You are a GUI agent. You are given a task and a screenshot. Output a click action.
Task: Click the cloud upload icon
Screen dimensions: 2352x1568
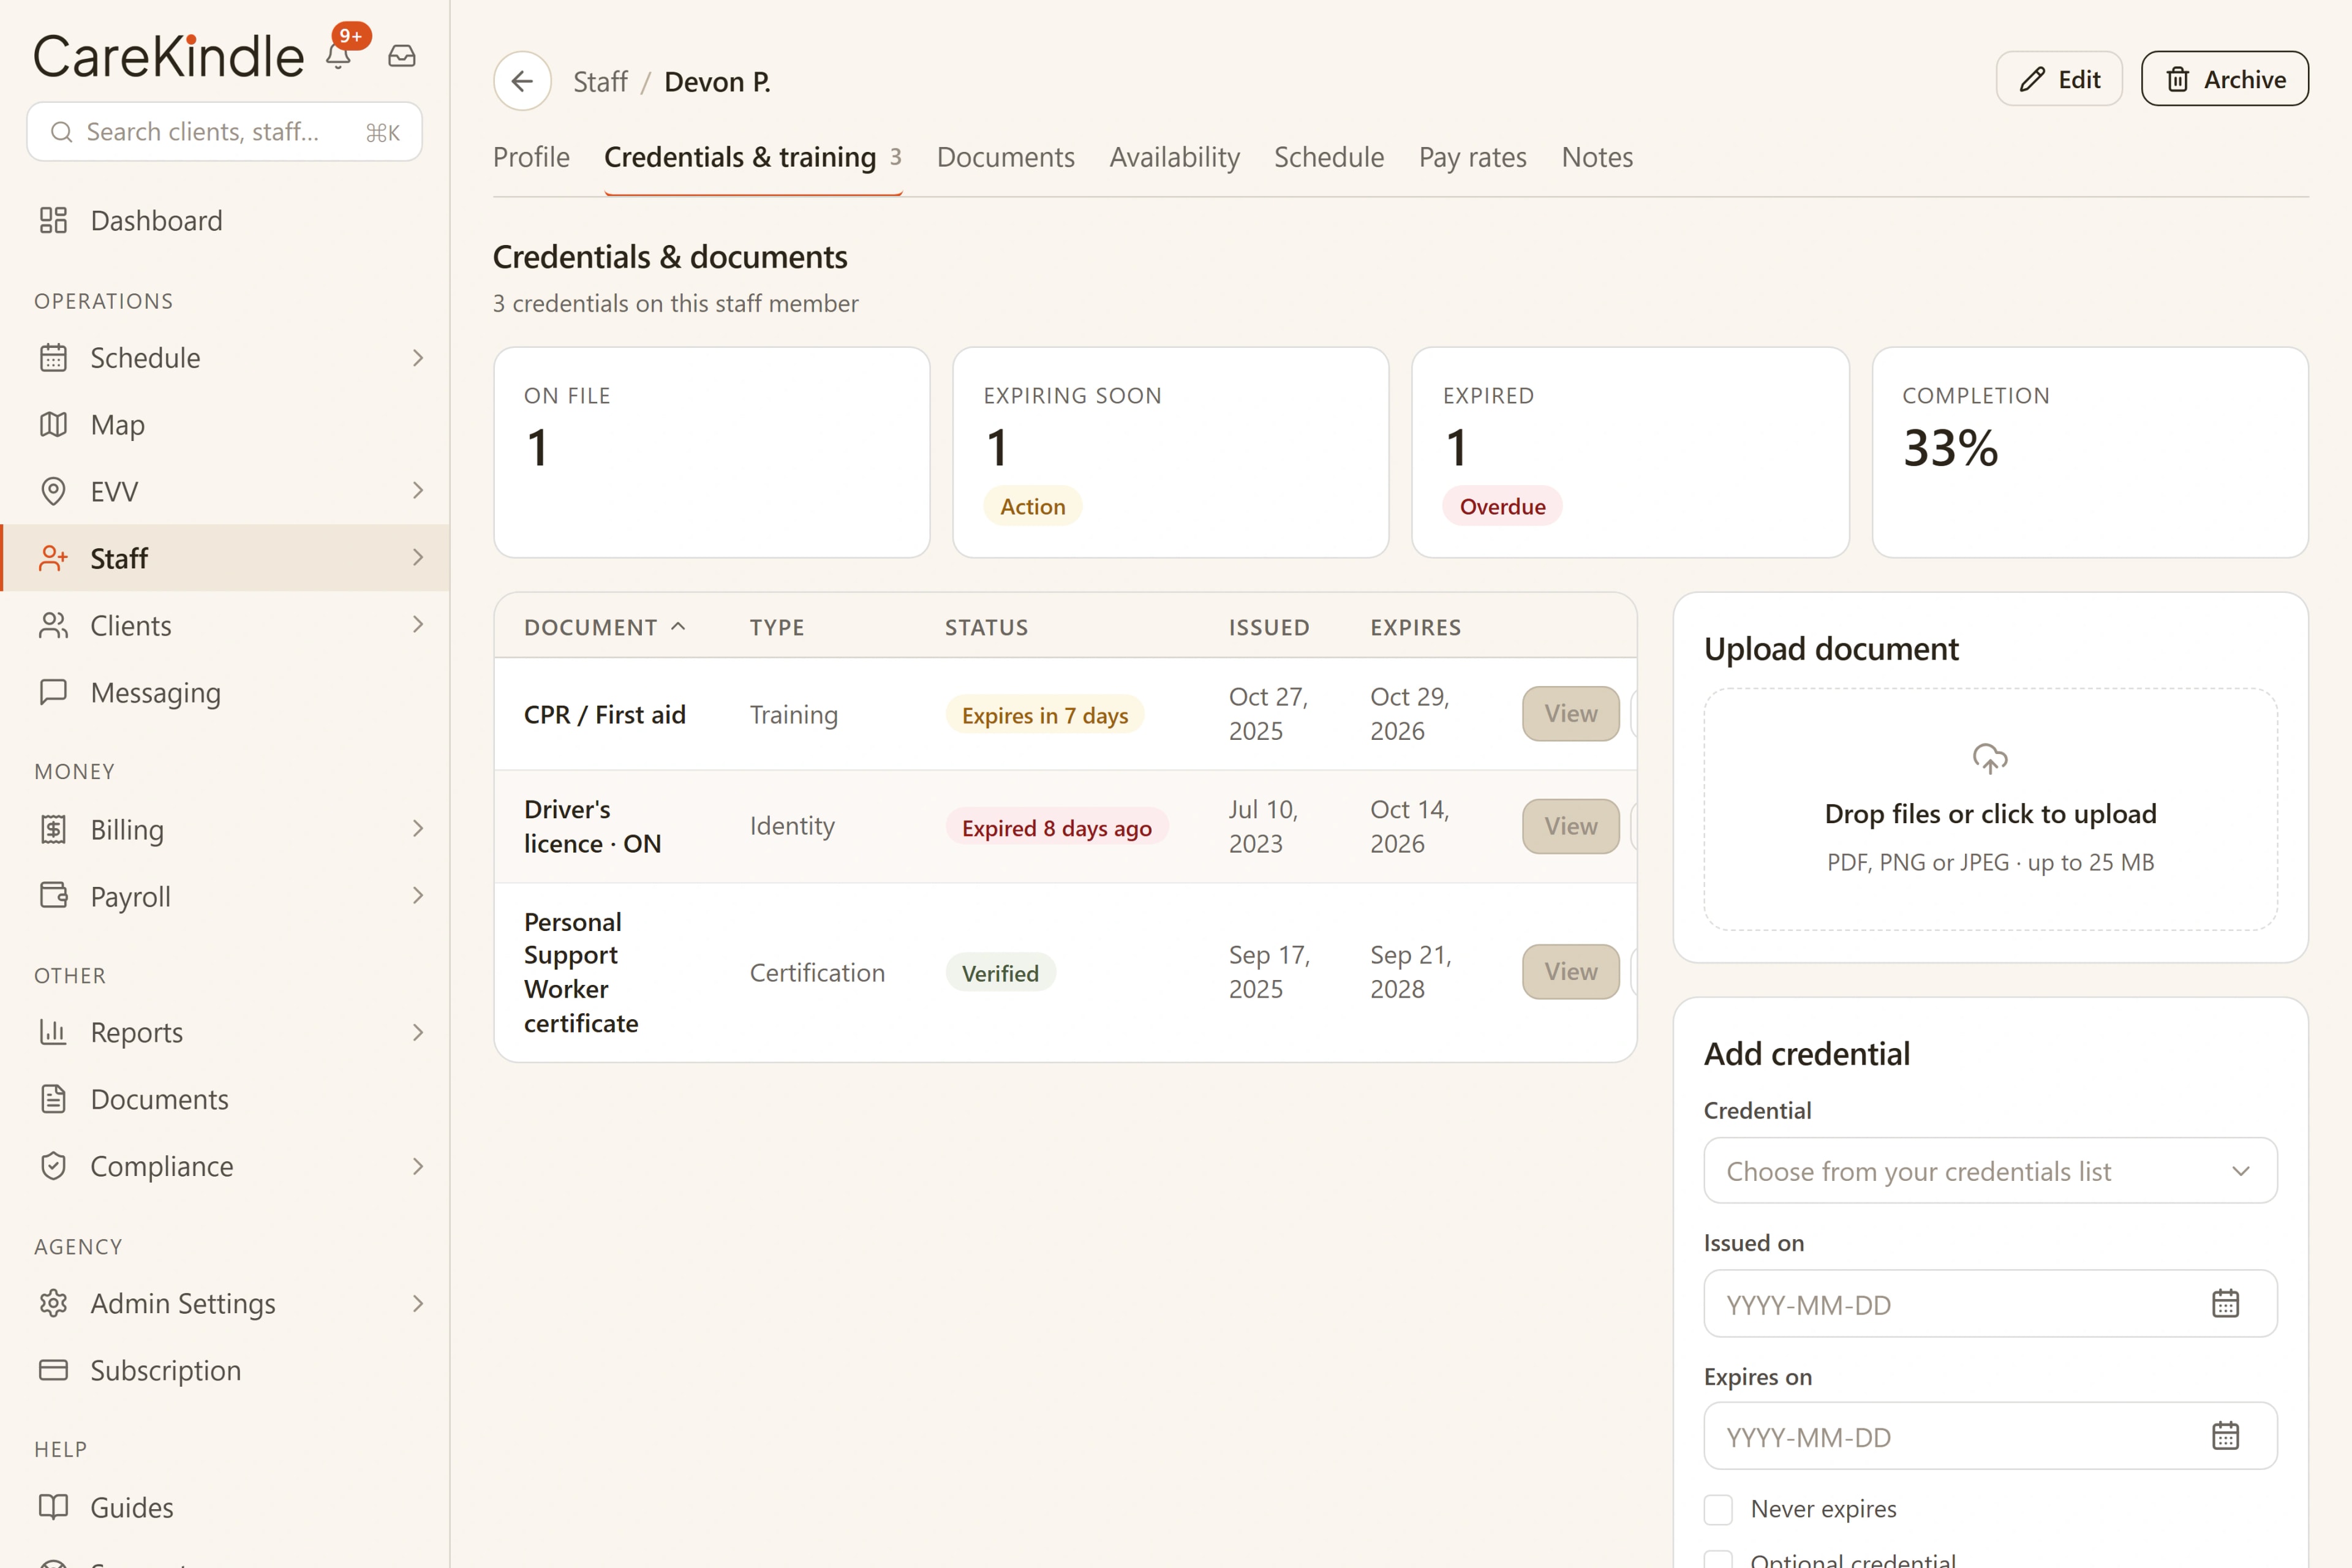click(x=1990, y=758)
